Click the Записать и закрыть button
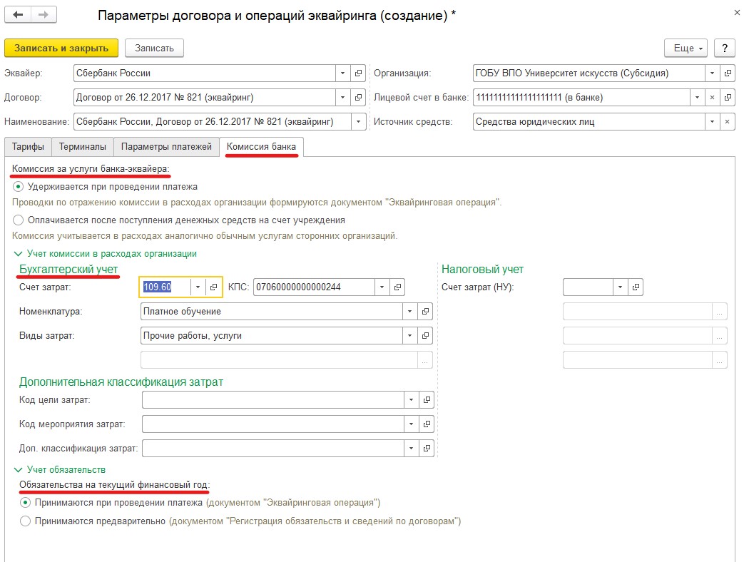The height and width of the screenshot is (562, 744). click(x=61, y=48)
